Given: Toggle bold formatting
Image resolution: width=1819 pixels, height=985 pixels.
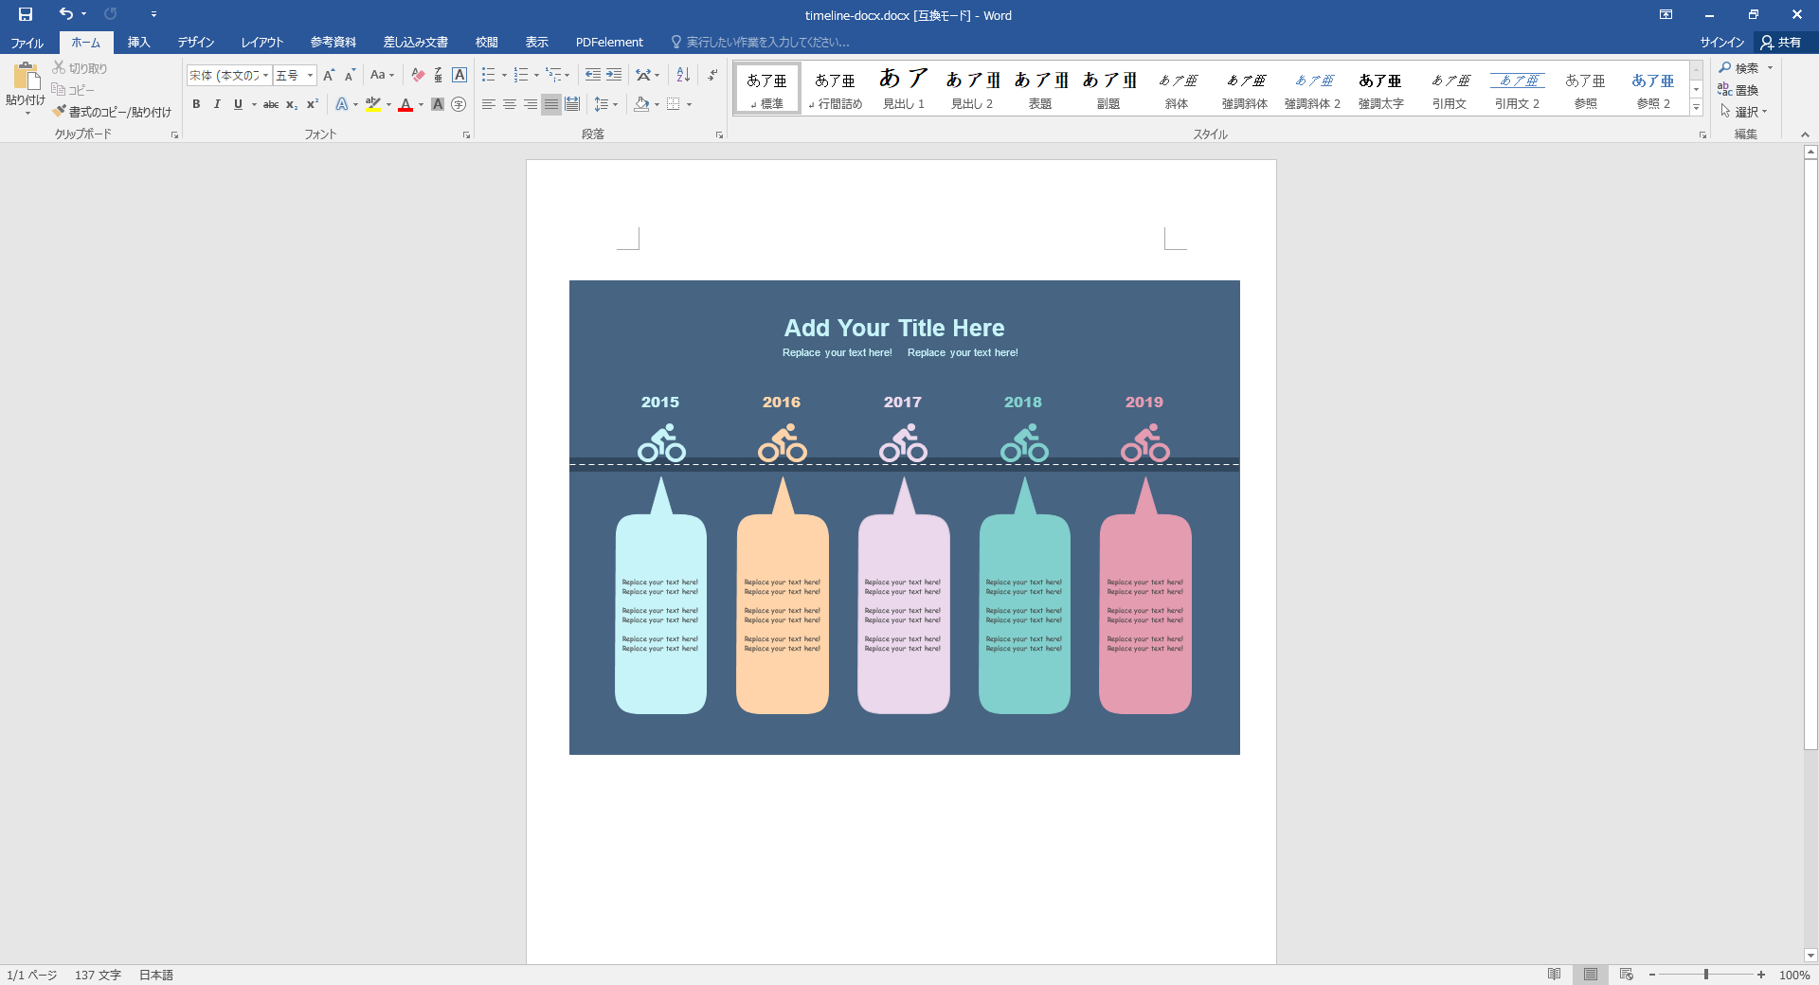Looking at the screenshot, I should pos(196,104).
